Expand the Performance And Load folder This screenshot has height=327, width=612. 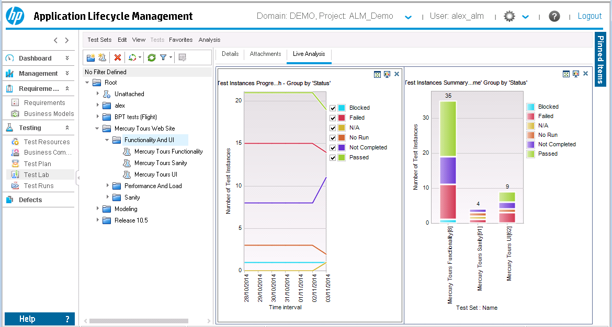coord(108,186)
